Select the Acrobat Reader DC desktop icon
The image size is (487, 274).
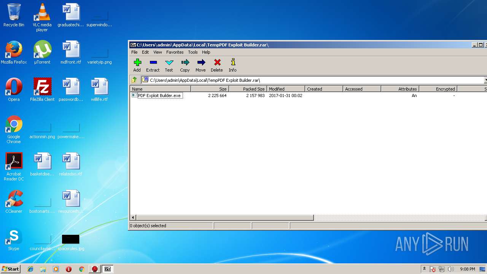click(x=14, y=167)
